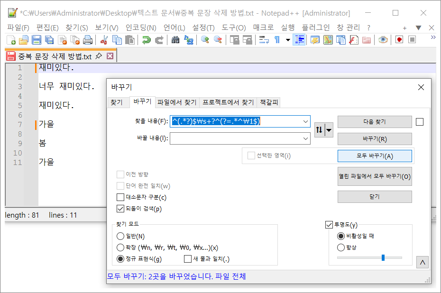Uncheck 되돌이 검색(p) checkbox
Image resolution: width=441 pixels, height=293 pixels.
(120, 208)
